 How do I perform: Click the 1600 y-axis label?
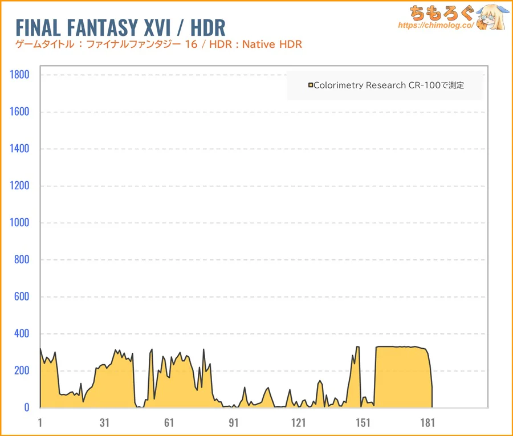click(x=19, y=112)
